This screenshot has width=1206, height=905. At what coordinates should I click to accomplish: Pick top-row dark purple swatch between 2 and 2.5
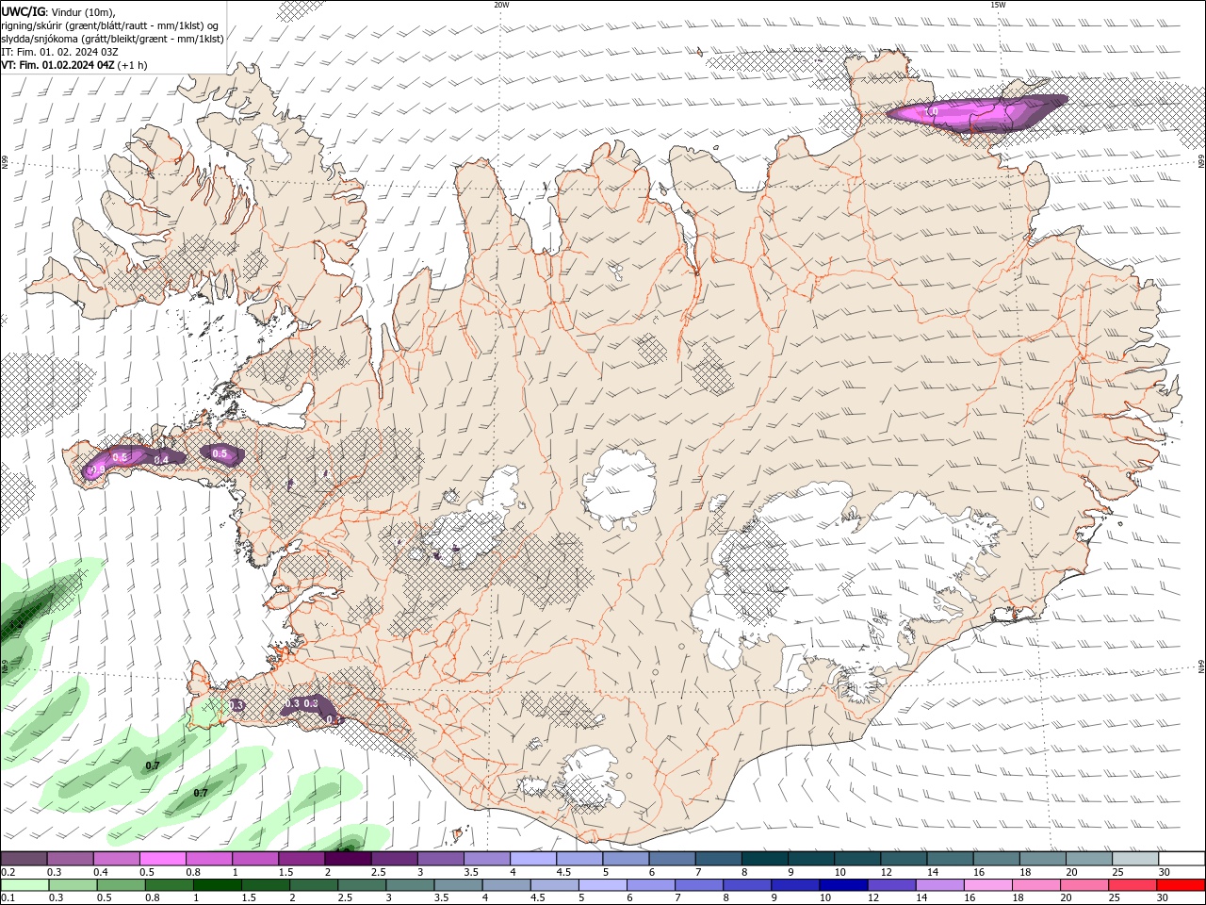(x=348, y=859)
